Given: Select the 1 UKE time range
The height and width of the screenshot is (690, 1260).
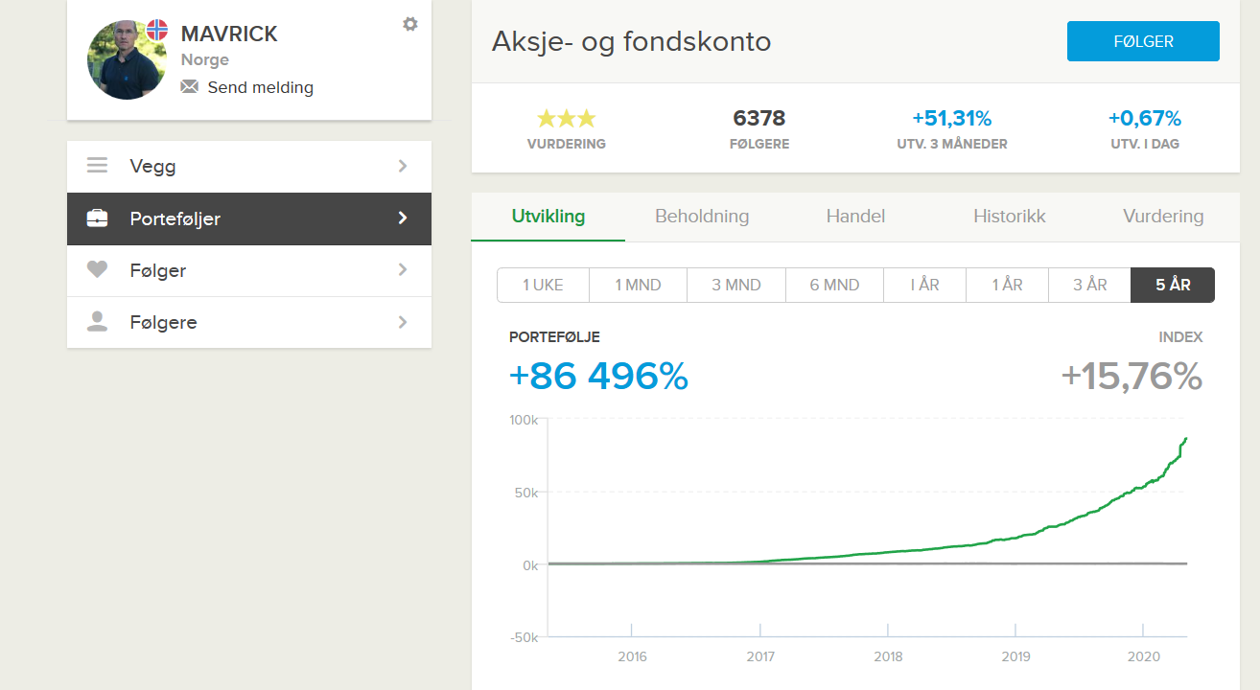Looking at the screenshot, I should [543, 285].
